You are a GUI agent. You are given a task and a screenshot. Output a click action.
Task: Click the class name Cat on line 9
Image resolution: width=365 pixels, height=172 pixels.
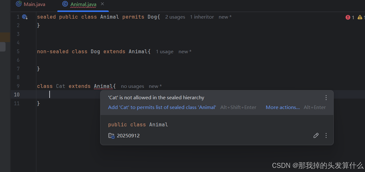(x=61, y=86)
